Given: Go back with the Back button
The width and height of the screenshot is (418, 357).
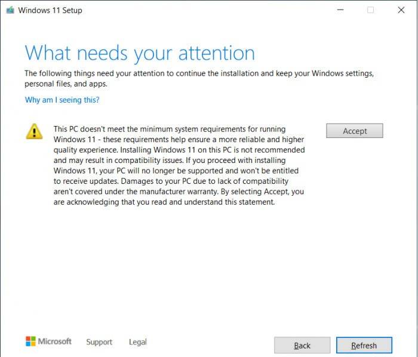Looking at the screenshot, I should tap(302, 345).
